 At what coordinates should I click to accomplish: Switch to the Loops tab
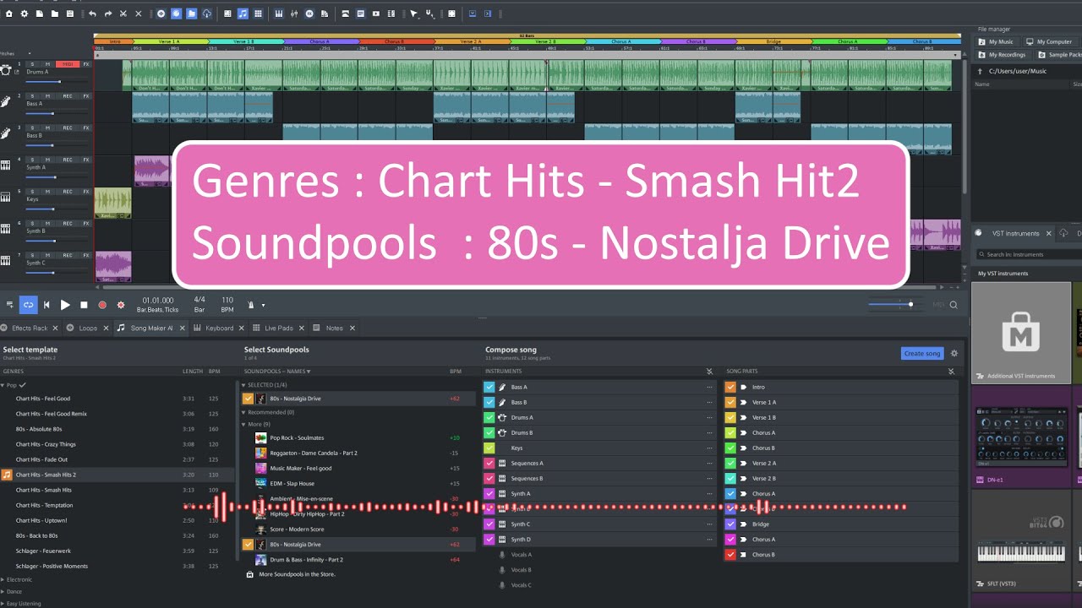click(x=88, y=328)
